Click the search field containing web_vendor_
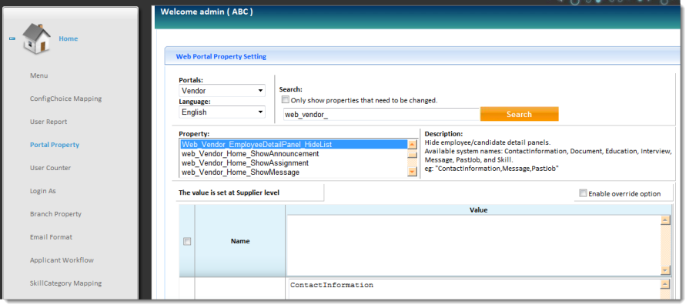The width and height of the screenshot is (689, 308). [x=378, y=114]
